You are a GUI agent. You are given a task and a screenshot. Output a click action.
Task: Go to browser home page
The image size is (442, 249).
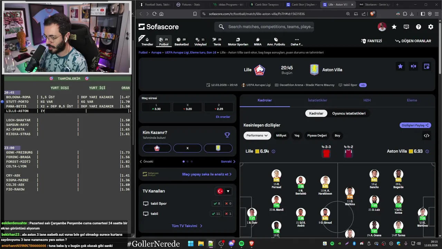click(161, 14)
